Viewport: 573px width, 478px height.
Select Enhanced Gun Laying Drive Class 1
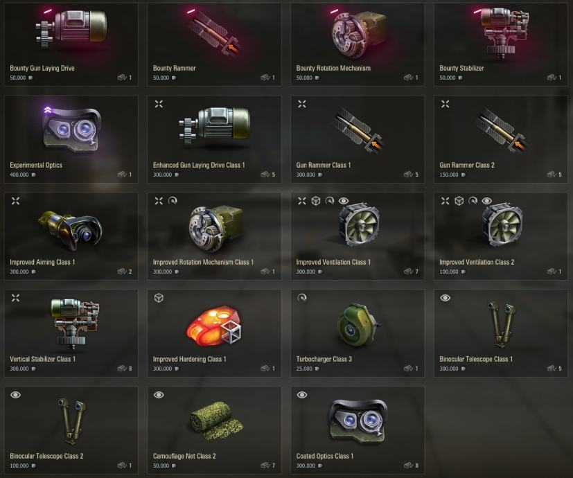point(215,139)
